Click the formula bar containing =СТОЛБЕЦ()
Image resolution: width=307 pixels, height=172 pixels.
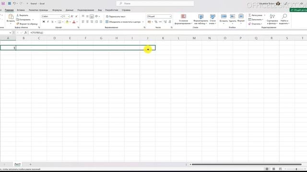(x=167, y=32)
